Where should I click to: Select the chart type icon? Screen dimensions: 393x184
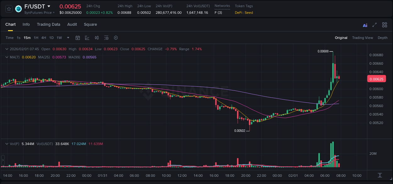point(87,38)
